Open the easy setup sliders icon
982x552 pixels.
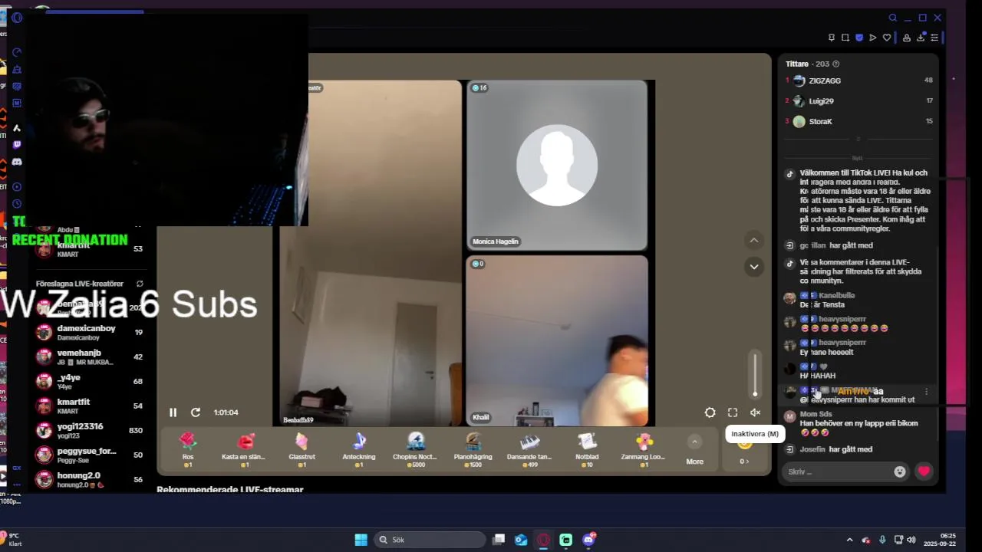click(x=934, y=38)
